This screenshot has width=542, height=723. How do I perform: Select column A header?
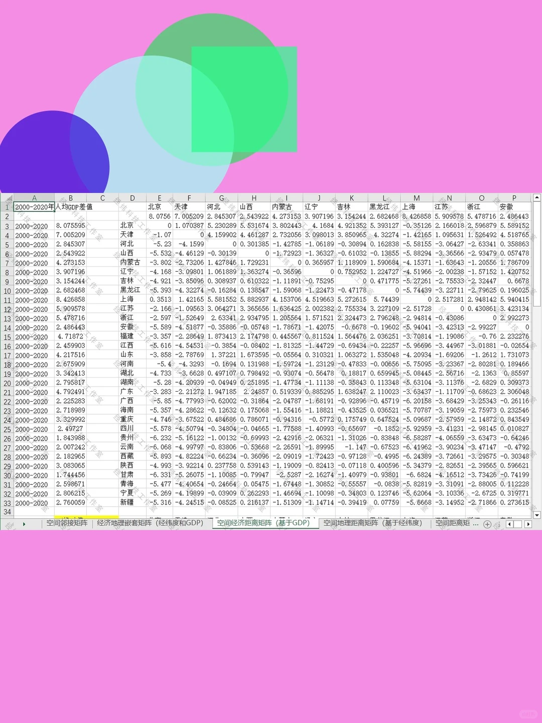pyautogui.click(x=34, y=198)
